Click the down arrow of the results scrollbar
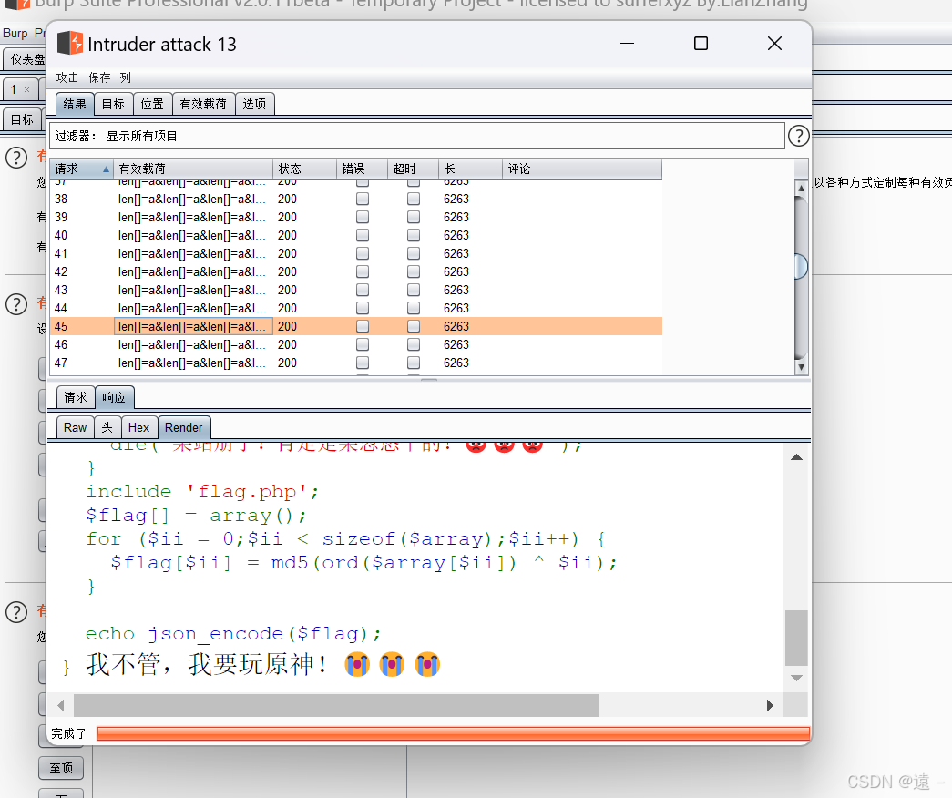The width and height of the screenshot is (952, 798). 801,367
